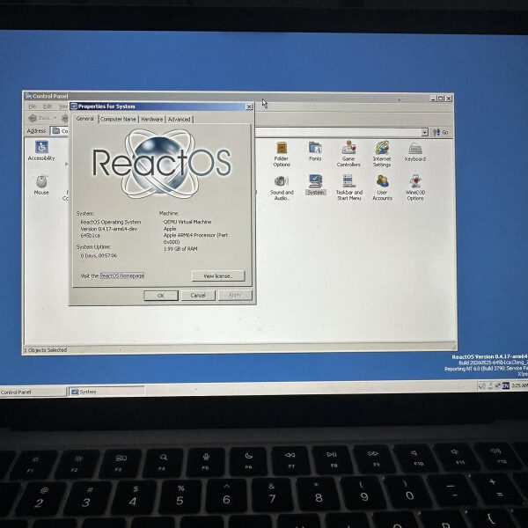The height and width of the screenshot is (528, 528).
Task: Open the File menu in Control Panel
Action: tap(32, 106)
